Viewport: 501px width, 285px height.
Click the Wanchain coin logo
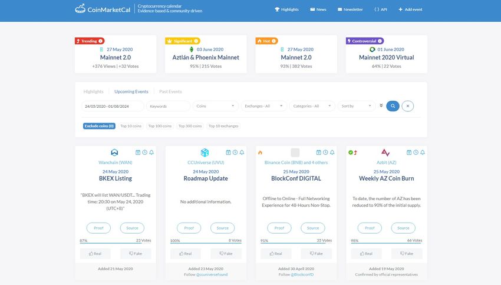point(114,153)
